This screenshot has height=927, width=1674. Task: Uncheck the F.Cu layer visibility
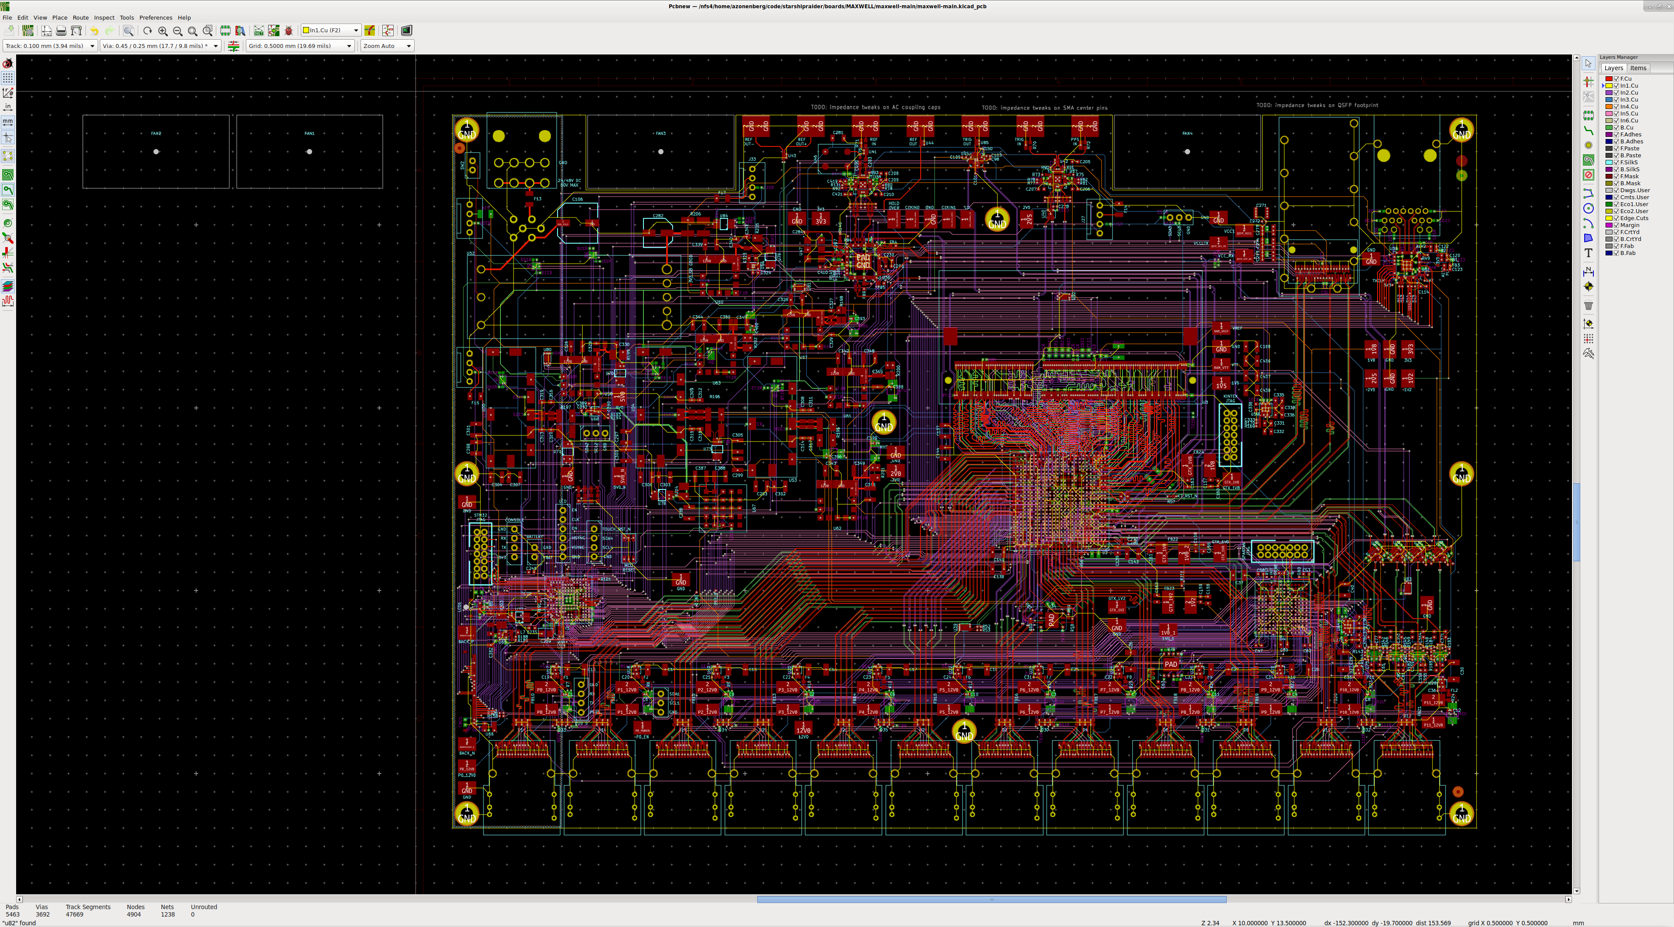point(1616,78)
